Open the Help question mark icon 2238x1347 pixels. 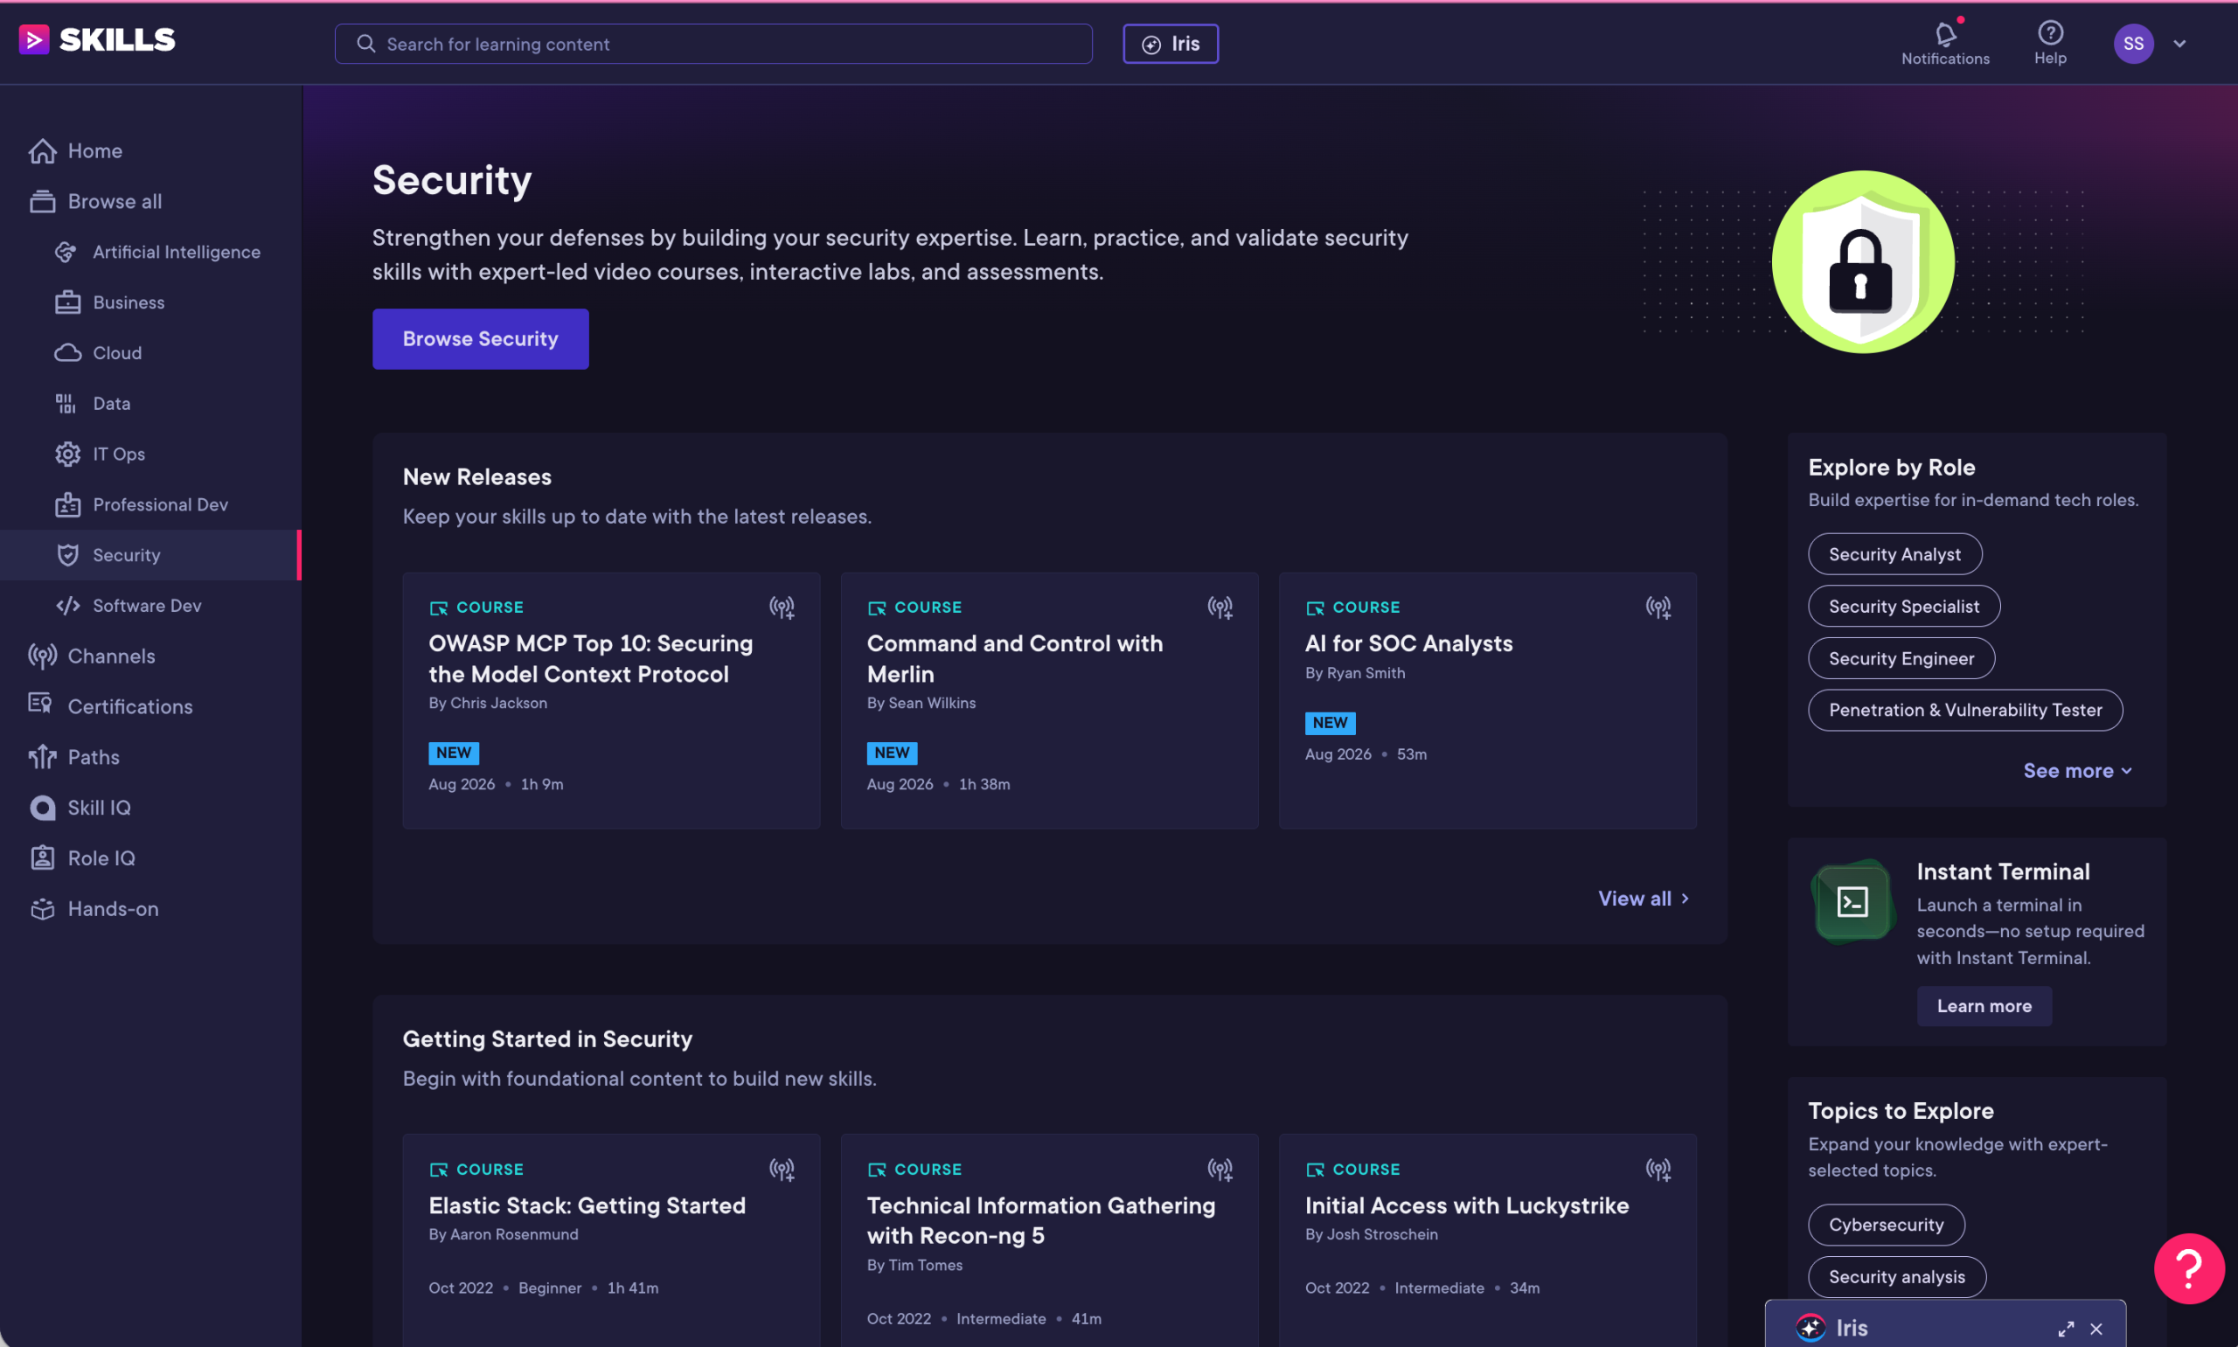pyautogui.click(x=2049, y=32)
